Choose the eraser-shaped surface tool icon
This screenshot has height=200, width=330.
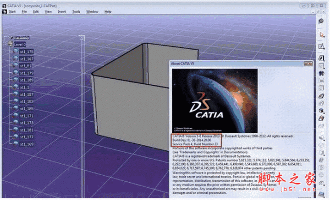click(x=321, y=96)
